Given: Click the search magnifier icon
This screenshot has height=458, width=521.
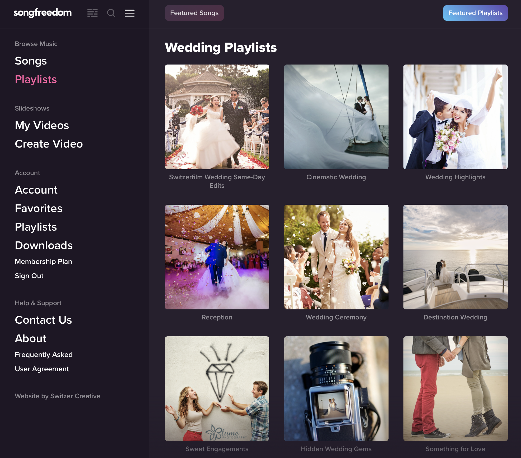Looking at the screenshot, I should click(111, 13).
